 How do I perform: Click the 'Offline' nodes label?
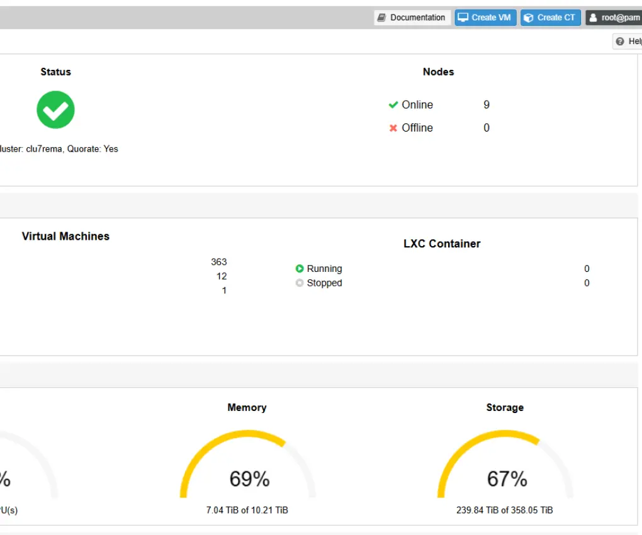point(417,128)
